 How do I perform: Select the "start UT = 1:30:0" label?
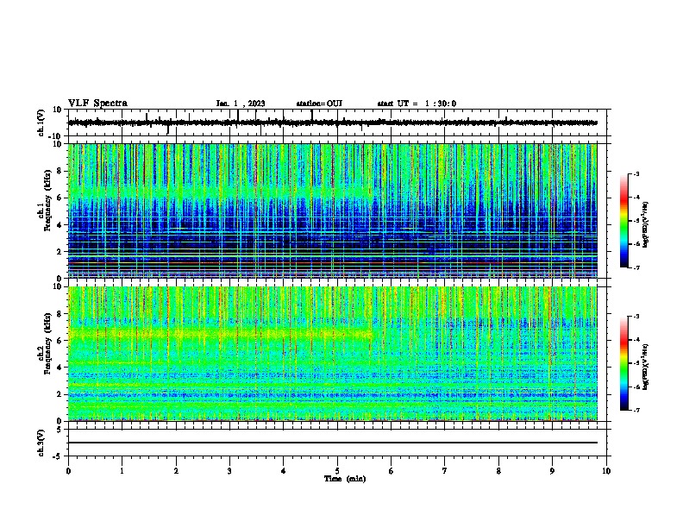tap(417, 104)
